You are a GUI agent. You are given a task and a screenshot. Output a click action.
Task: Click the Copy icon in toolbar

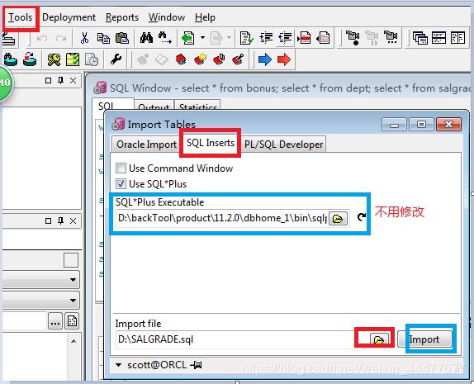click(103, 38)
